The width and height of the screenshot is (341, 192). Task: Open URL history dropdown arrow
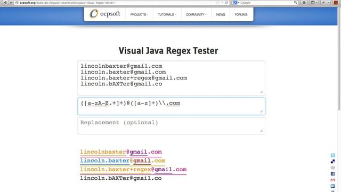222,3
